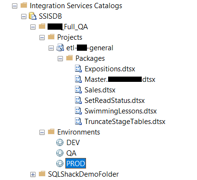
Task: Click the SQLShackDemoFolder folder icon
Action: 42,173
